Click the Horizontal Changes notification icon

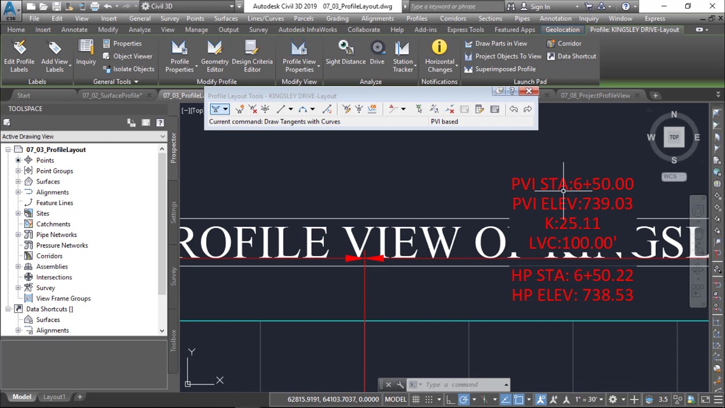tap(440, 47)
